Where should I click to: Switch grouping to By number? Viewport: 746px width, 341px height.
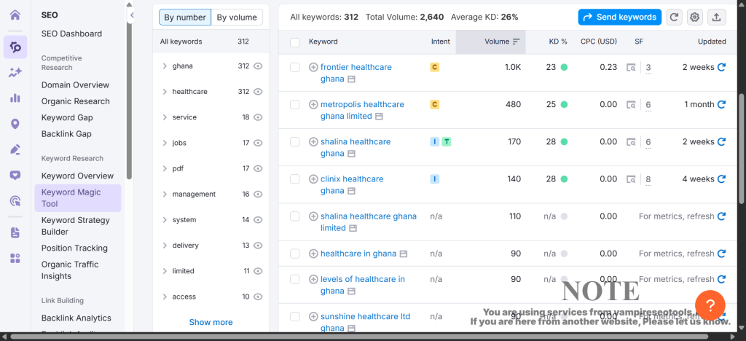184,17
